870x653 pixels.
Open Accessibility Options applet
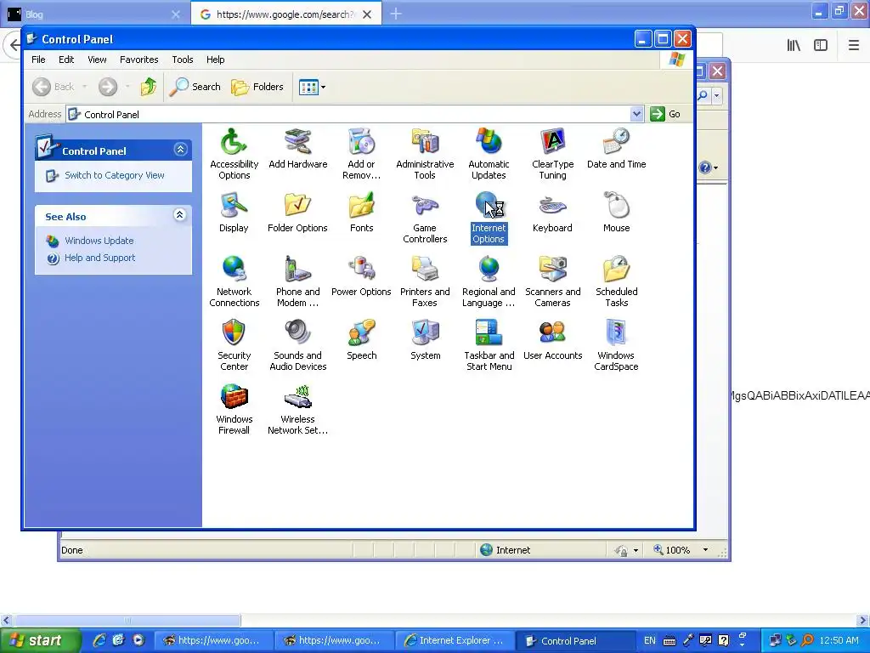pyautogui.click(x=234, y=154)
